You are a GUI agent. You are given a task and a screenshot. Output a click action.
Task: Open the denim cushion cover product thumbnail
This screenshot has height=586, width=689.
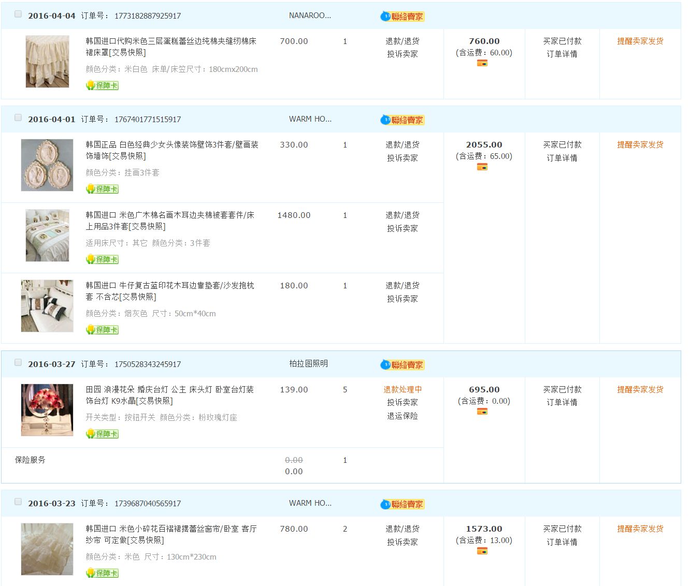pyautogui.click(x=47, y=306)
